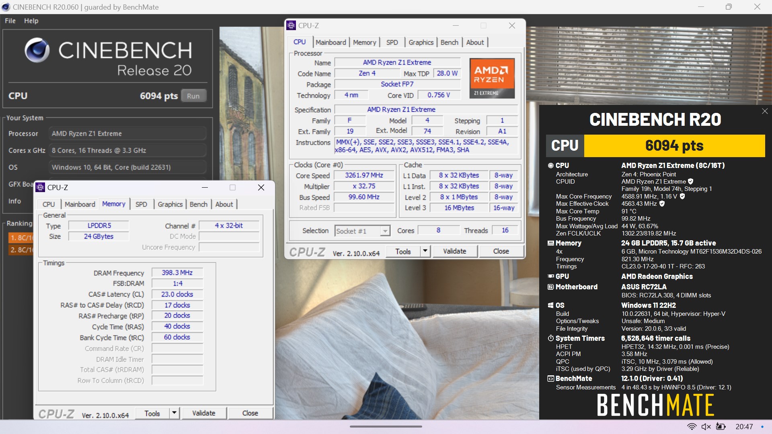
Task: Click the Processor field in Cinebench
Action: 127,133
